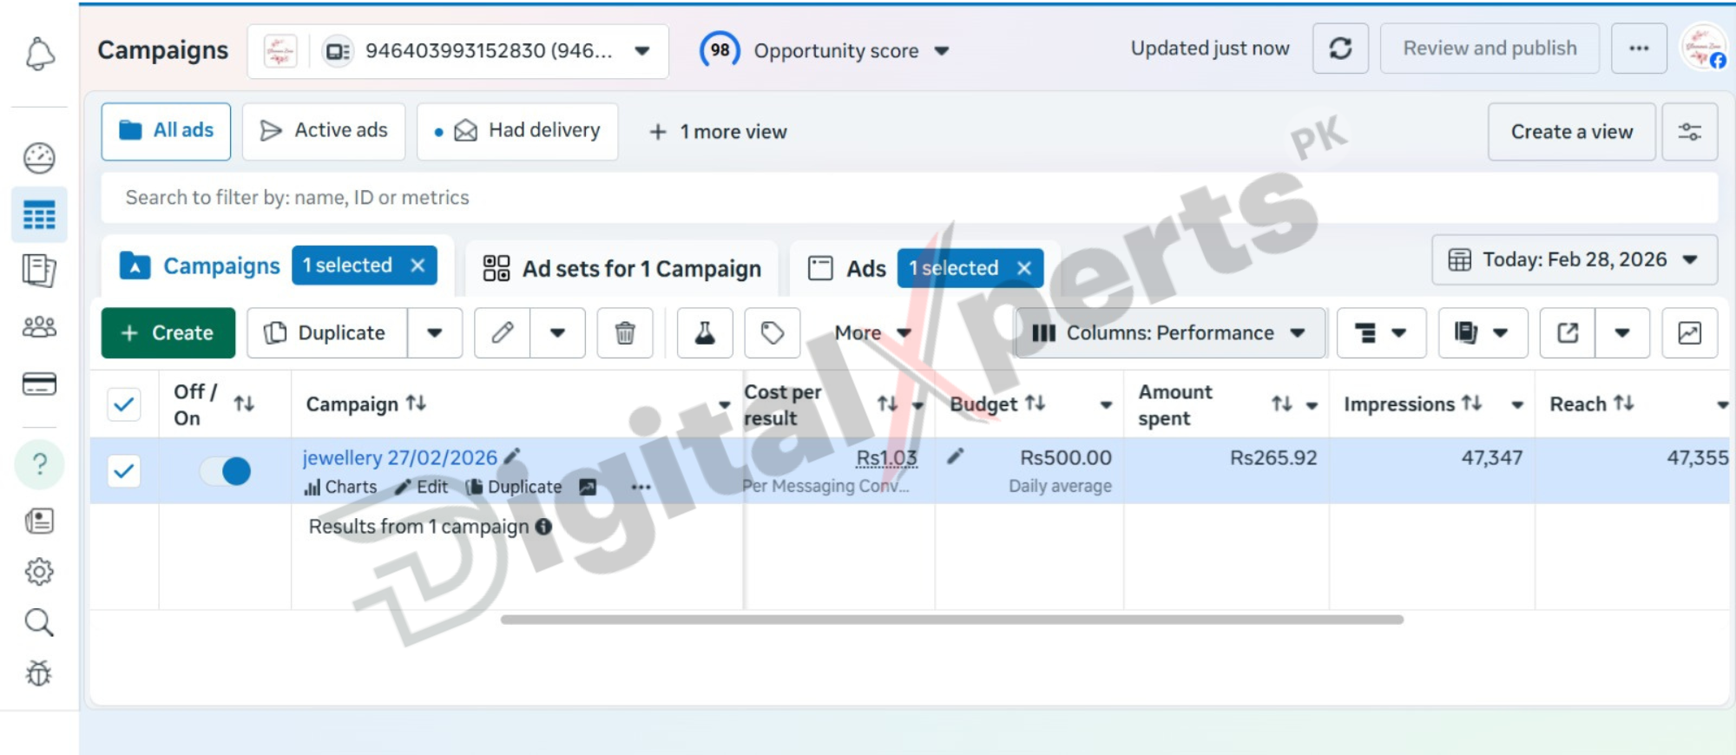Toggle the select-all header checkbox
Screen dimensions: 1736x755
coord(124,404)
